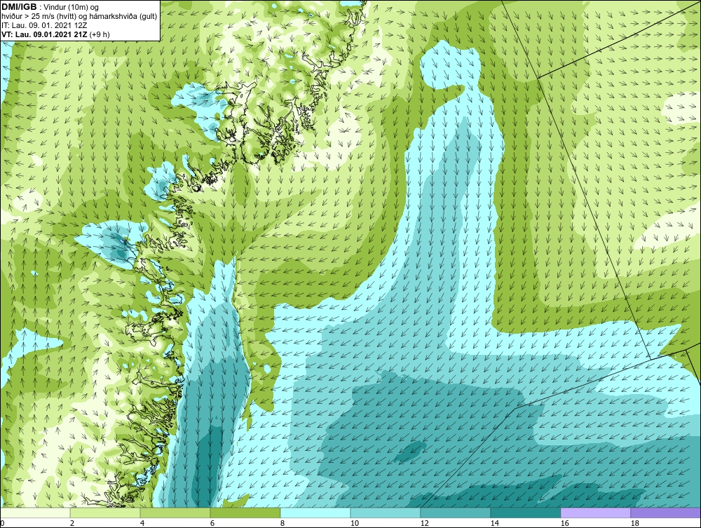Click the legend tick label '2'
701x528 pixels.
coord(72,523)
